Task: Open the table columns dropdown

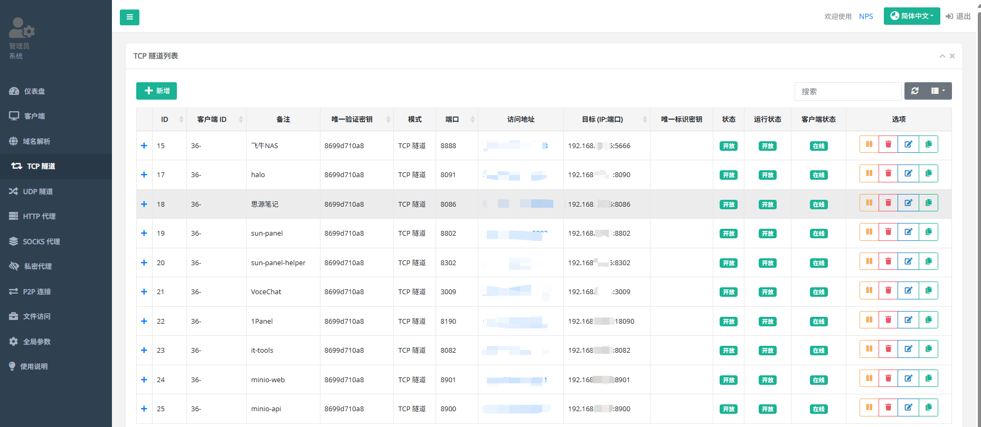Action: [938, 91]
